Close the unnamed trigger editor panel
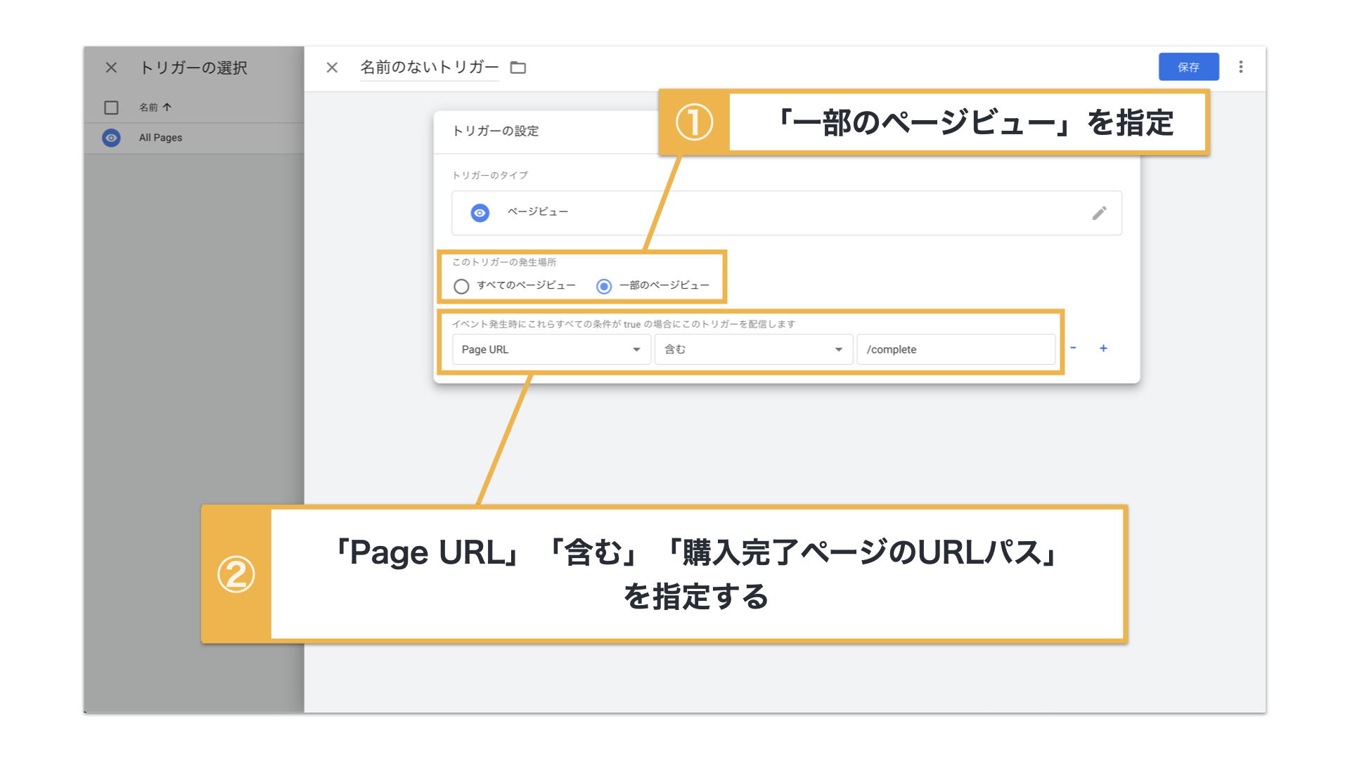Viewport: 1350px width, 759px height. click(x=332, y=67)
